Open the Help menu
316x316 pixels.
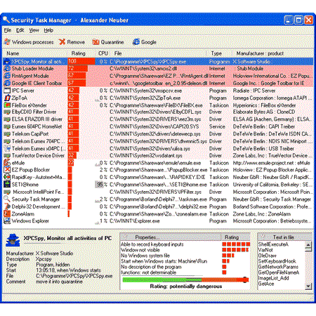(x=48, y=30)
